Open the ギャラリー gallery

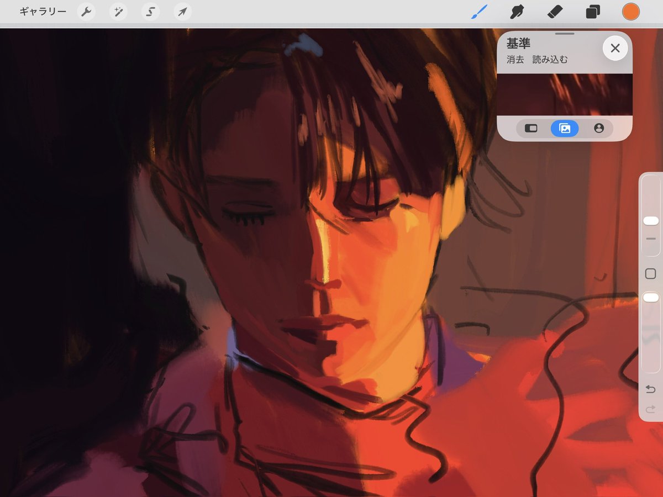coord(43,12)
